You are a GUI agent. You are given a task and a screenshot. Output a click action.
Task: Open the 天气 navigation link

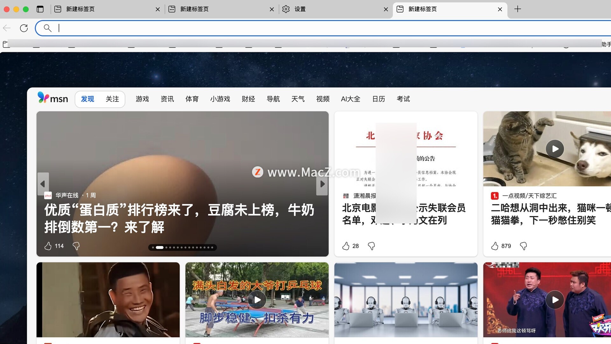pyautogui.click(x=298, y=99)
